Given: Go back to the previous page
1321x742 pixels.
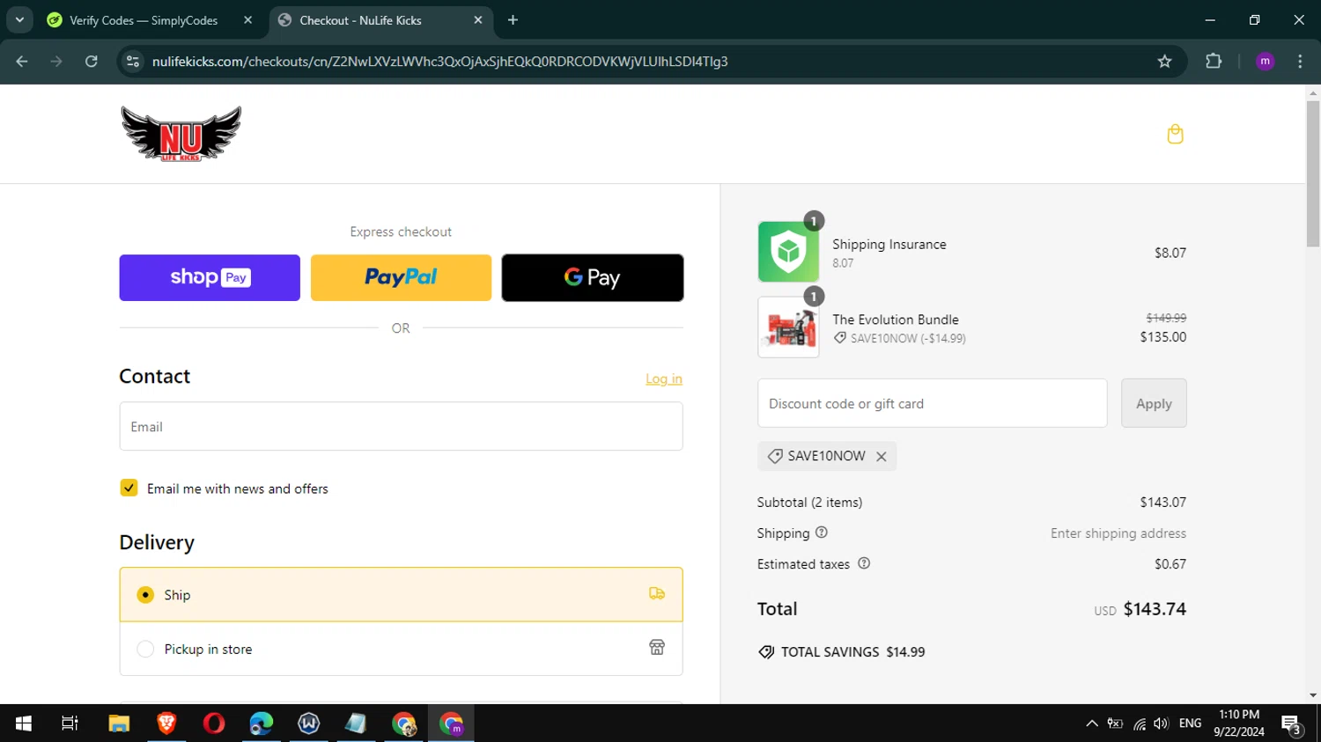Looking at the screenshot, I should (x=22, y=61).
